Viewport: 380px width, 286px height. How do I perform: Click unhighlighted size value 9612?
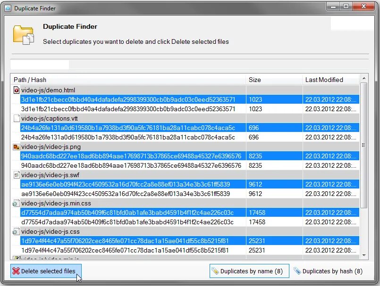(255, 194)
